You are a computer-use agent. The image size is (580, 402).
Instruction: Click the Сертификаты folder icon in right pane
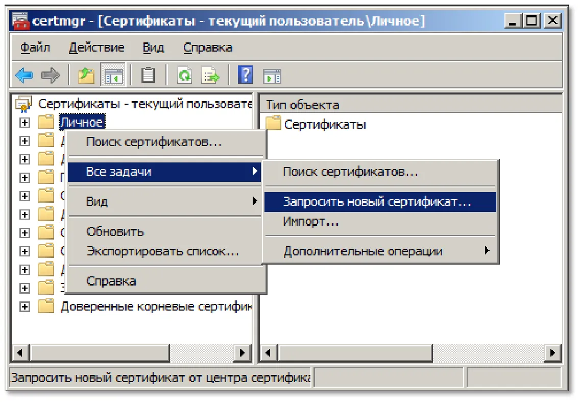[273, 123]
